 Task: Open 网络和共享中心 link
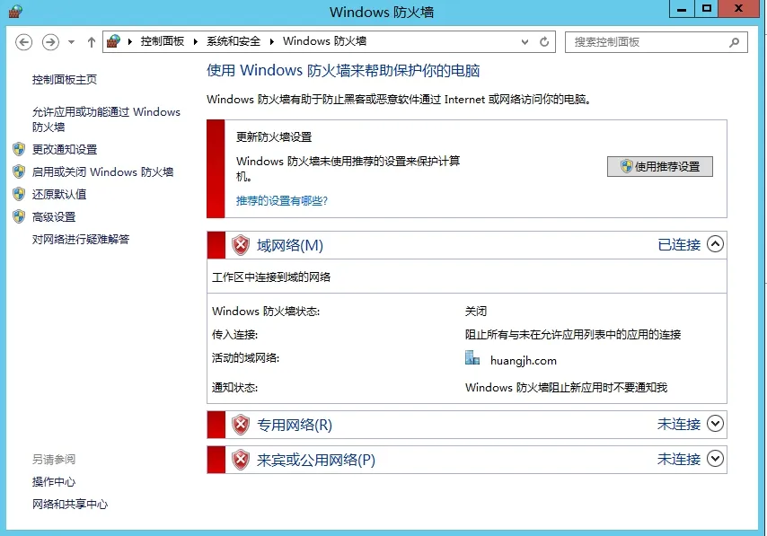pos(70,505)
